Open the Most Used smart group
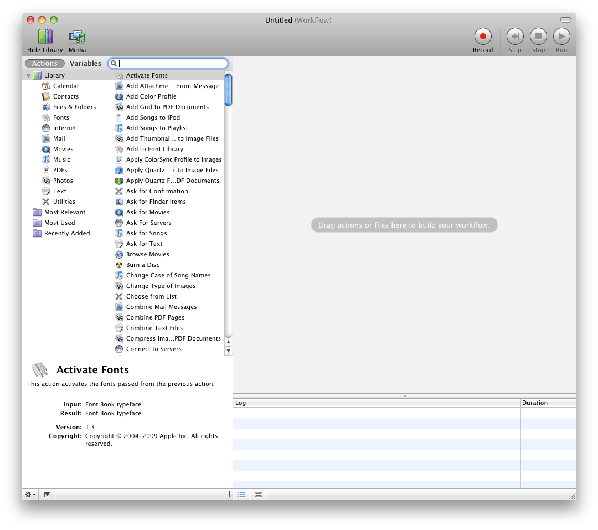The height and width of the screenshot is (530, 598). click(x=59, y=223)
